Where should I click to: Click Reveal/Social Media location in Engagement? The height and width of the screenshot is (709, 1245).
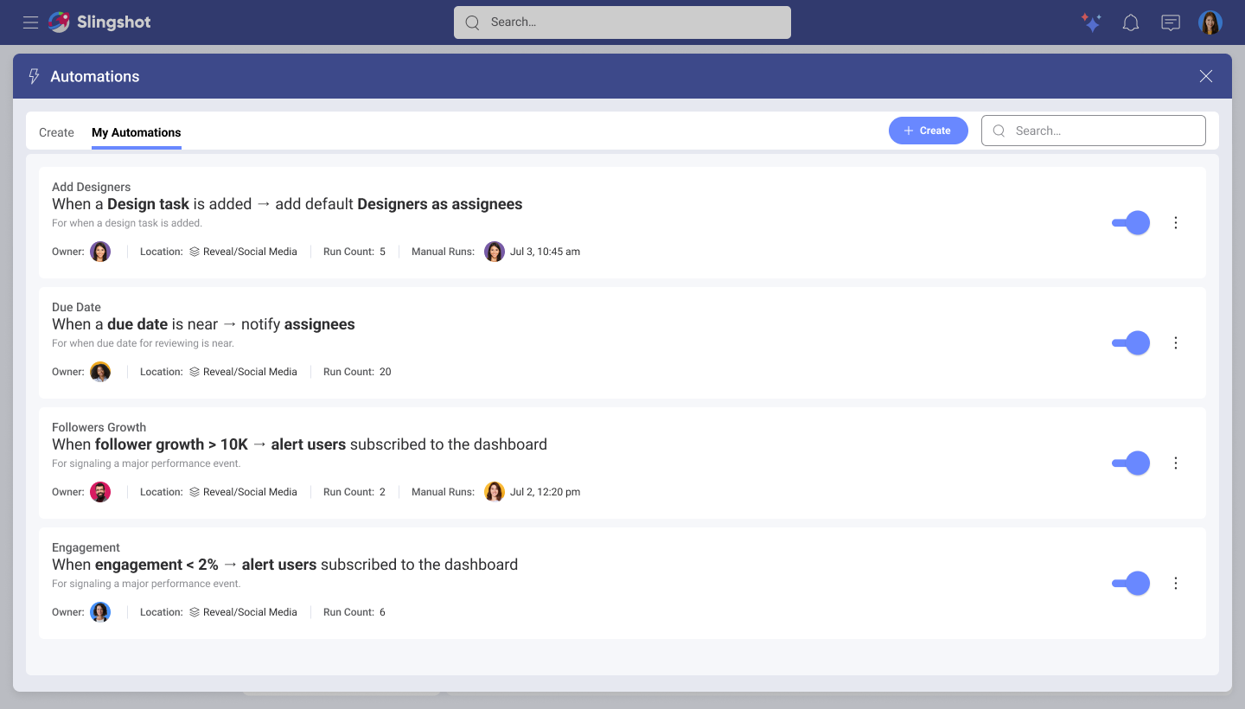tap(243, 612)
